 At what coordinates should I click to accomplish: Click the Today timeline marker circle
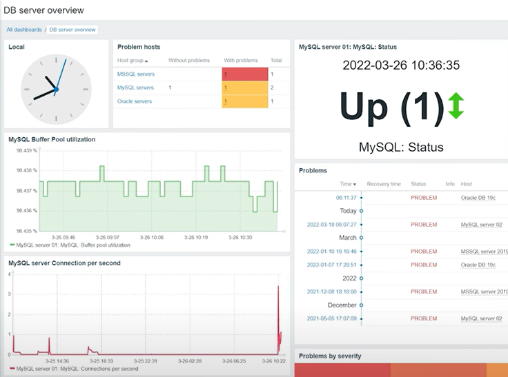(361, 211)
